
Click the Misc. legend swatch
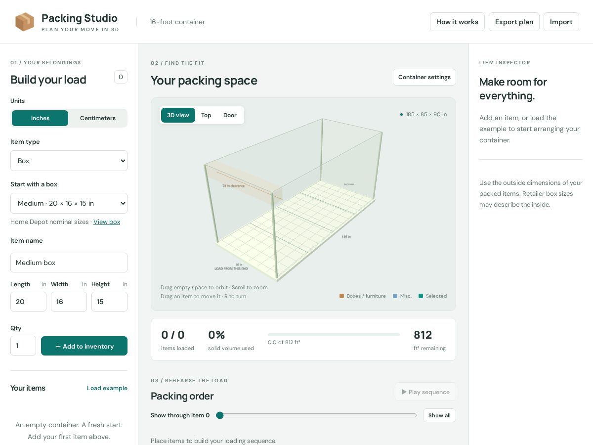395,296
